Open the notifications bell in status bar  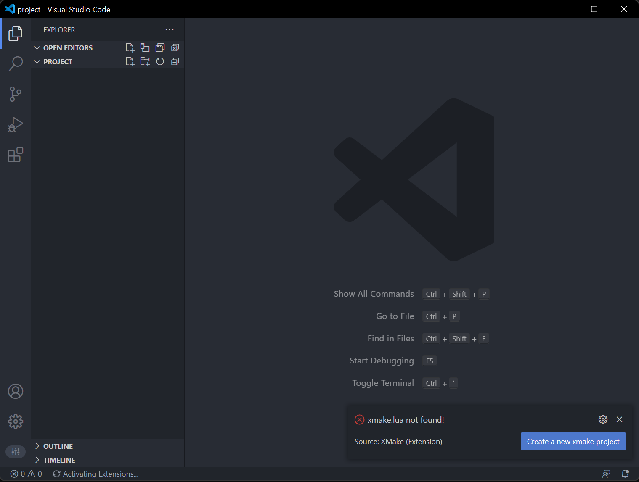click(x=626, y=474)
